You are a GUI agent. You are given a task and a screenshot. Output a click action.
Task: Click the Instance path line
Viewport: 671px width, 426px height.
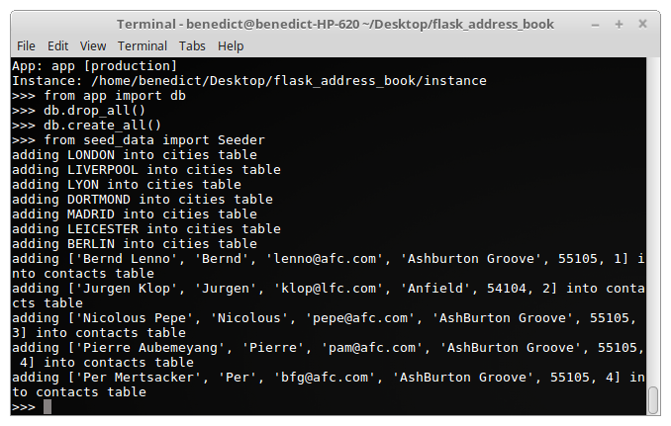click(x=249, y=81)
